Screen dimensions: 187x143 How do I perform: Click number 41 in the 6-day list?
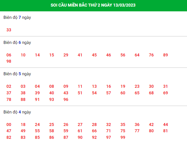80,55
